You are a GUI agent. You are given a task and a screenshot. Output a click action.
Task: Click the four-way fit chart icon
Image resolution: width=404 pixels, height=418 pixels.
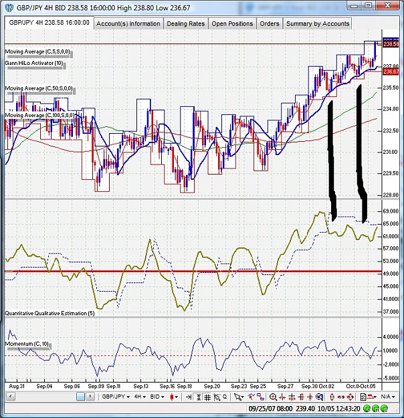pos(350,397)
